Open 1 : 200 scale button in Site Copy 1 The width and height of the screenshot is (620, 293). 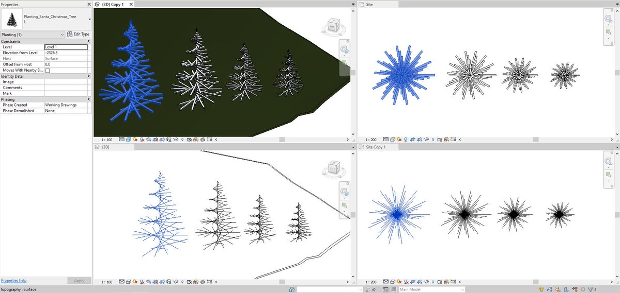371,282
